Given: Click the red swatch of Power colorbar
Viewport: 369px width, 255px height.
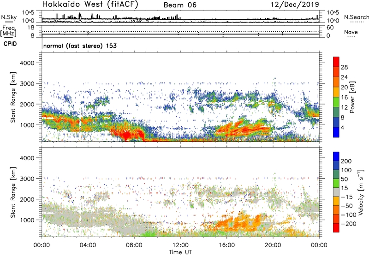Looking at the screenshot, I should tap(336, 62).
